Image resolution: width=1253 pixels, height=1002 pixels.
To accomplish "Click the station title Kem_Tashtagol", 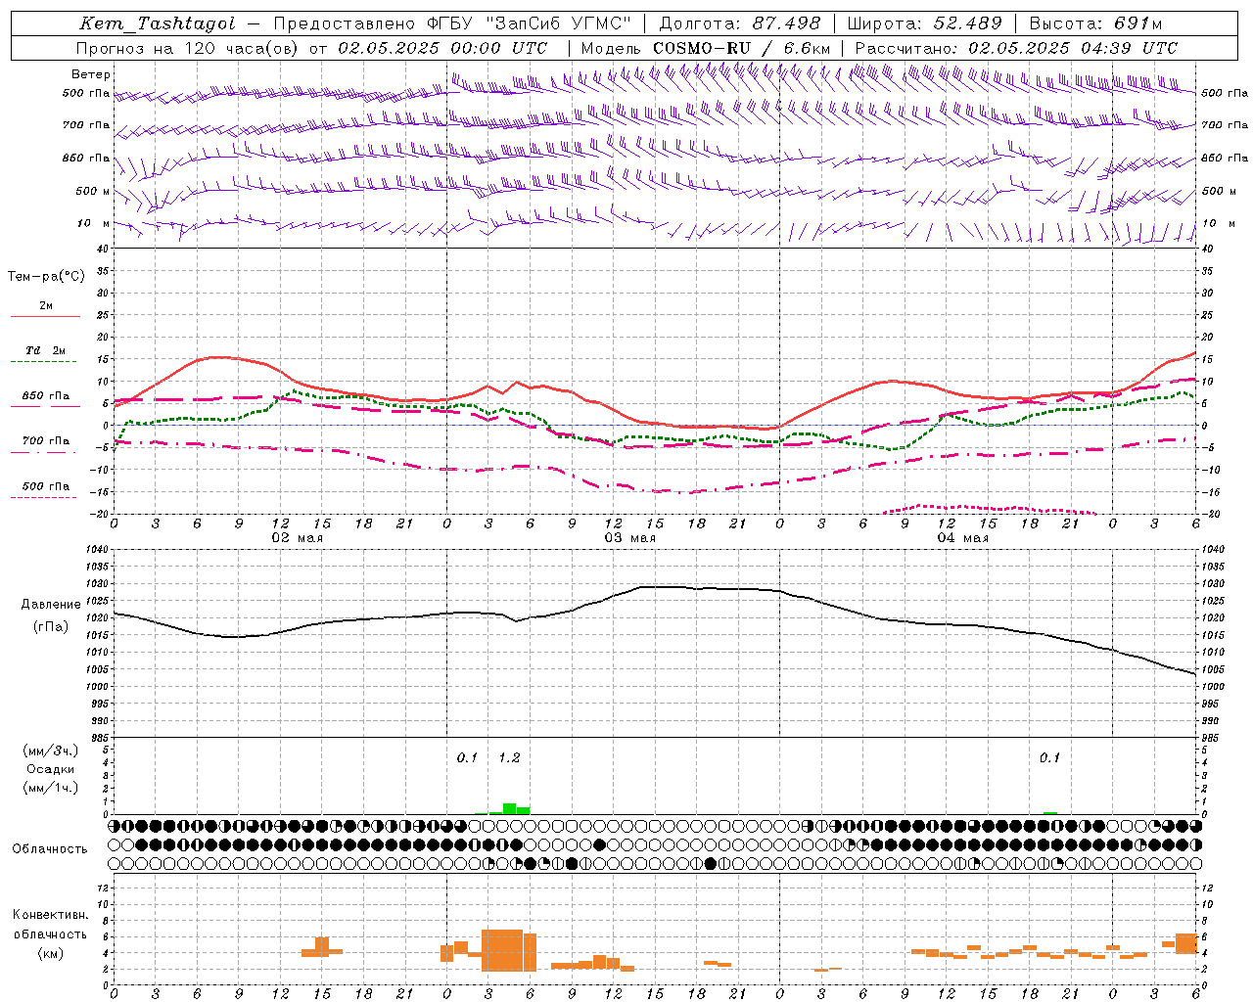I will tap(157, 24).
